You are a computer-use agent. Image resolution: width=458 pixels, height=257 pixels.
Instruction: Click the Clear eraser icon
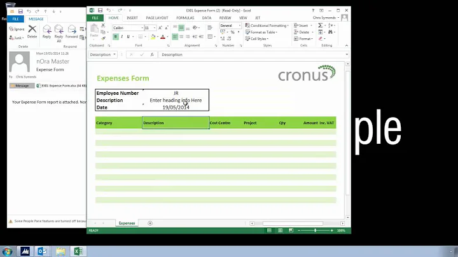coord(321,39)
